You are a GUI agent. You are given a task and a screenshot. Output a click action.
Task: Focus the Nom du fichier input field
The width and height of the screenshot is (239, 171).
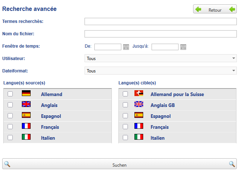point(160,34)
